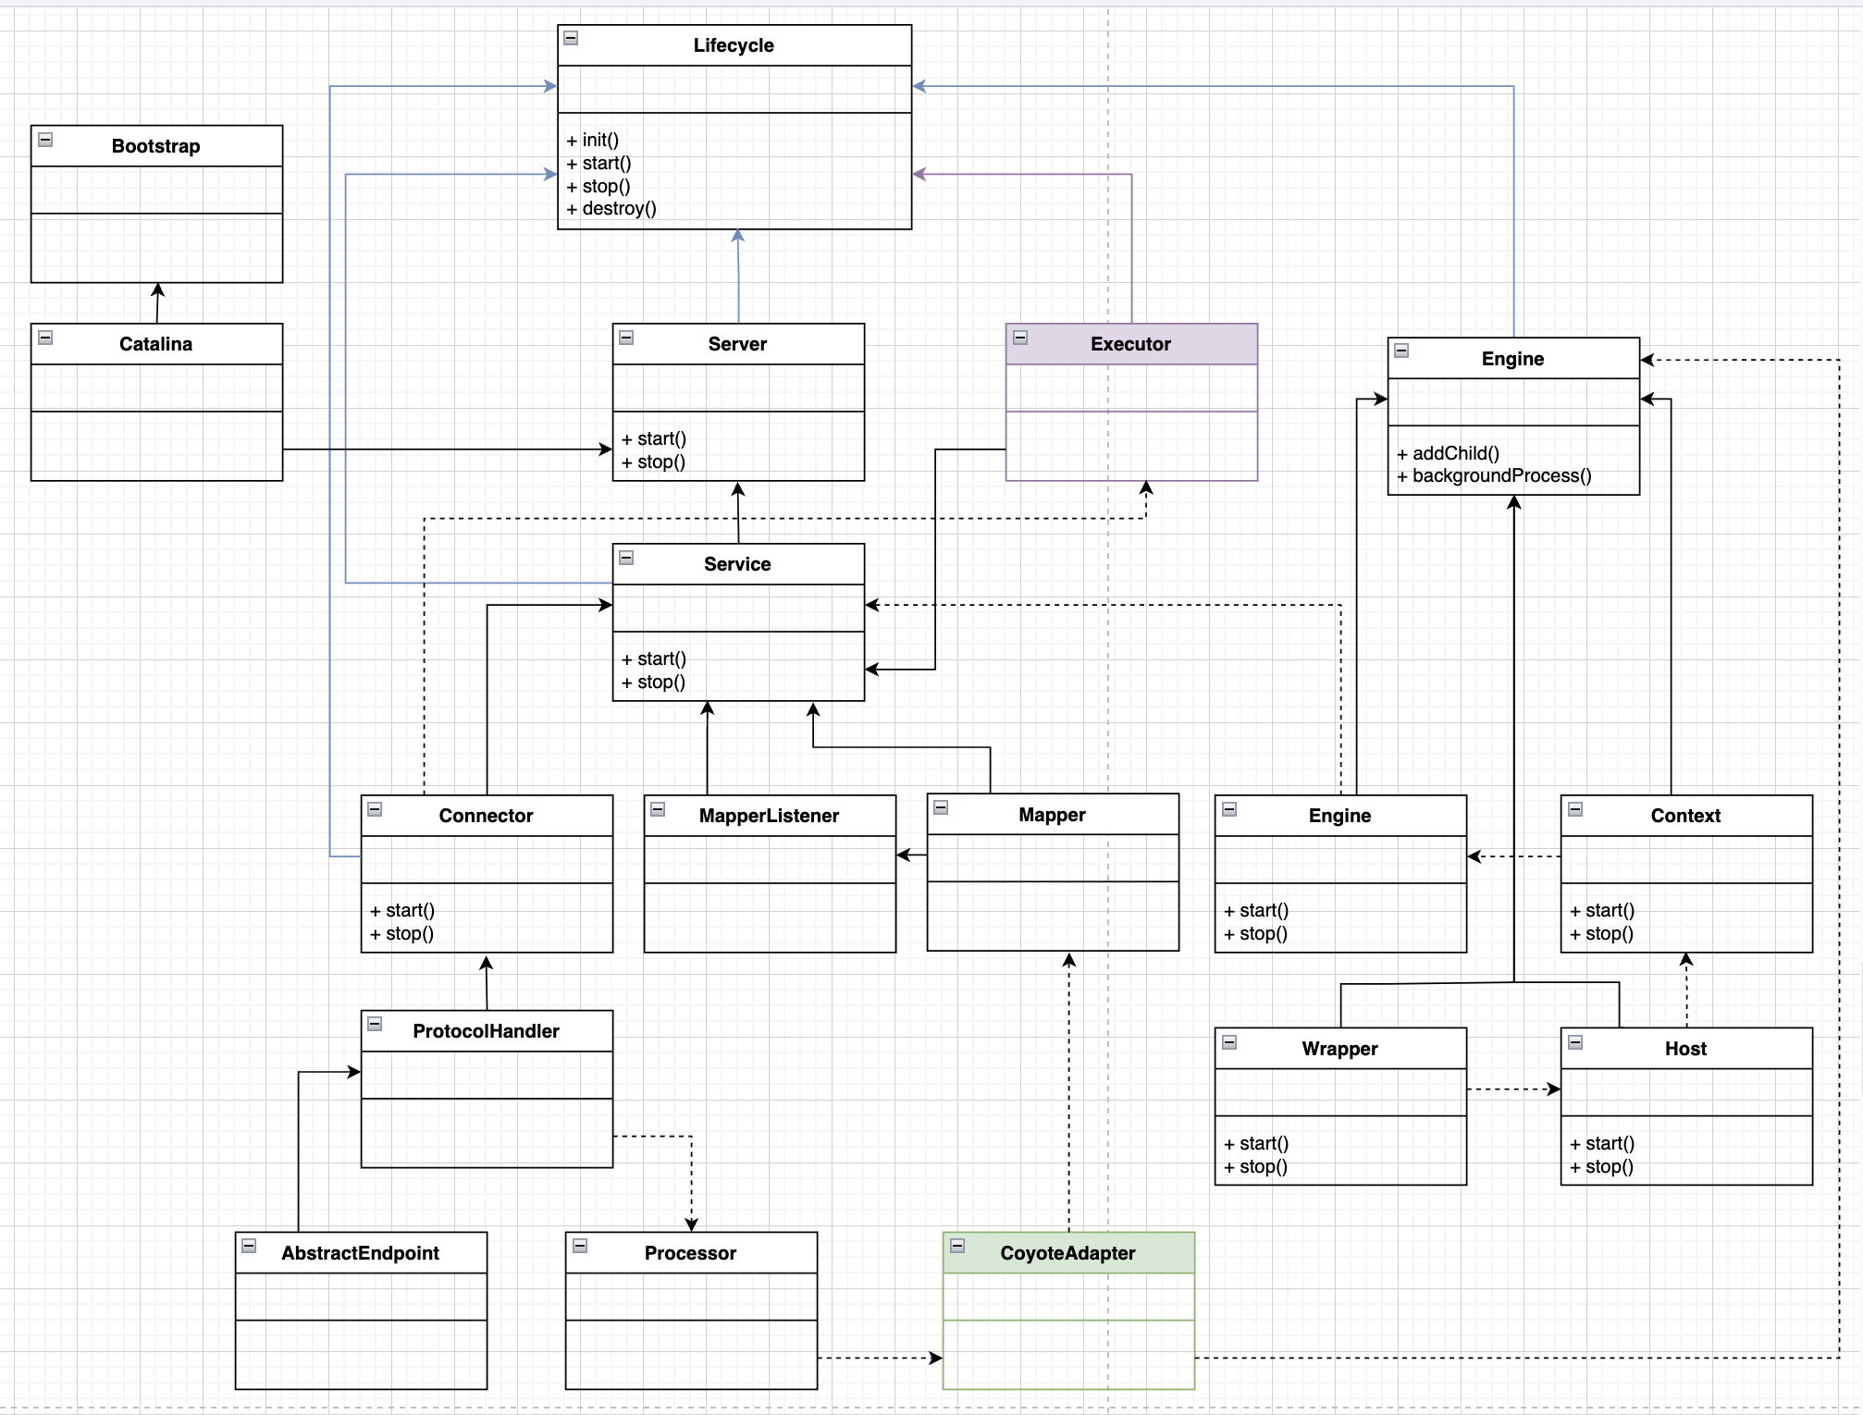Collapse the AbstractEndpoint swimlane

[249, 1246]
